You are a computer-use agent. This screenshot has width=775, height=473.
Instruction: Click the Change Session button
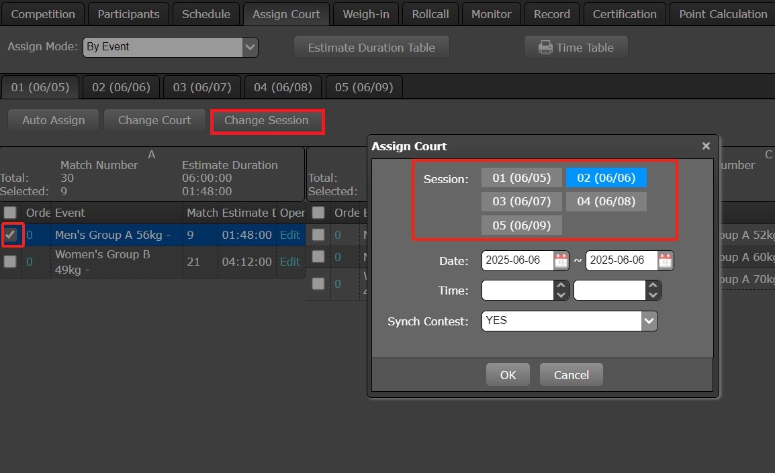click(267, 121)
